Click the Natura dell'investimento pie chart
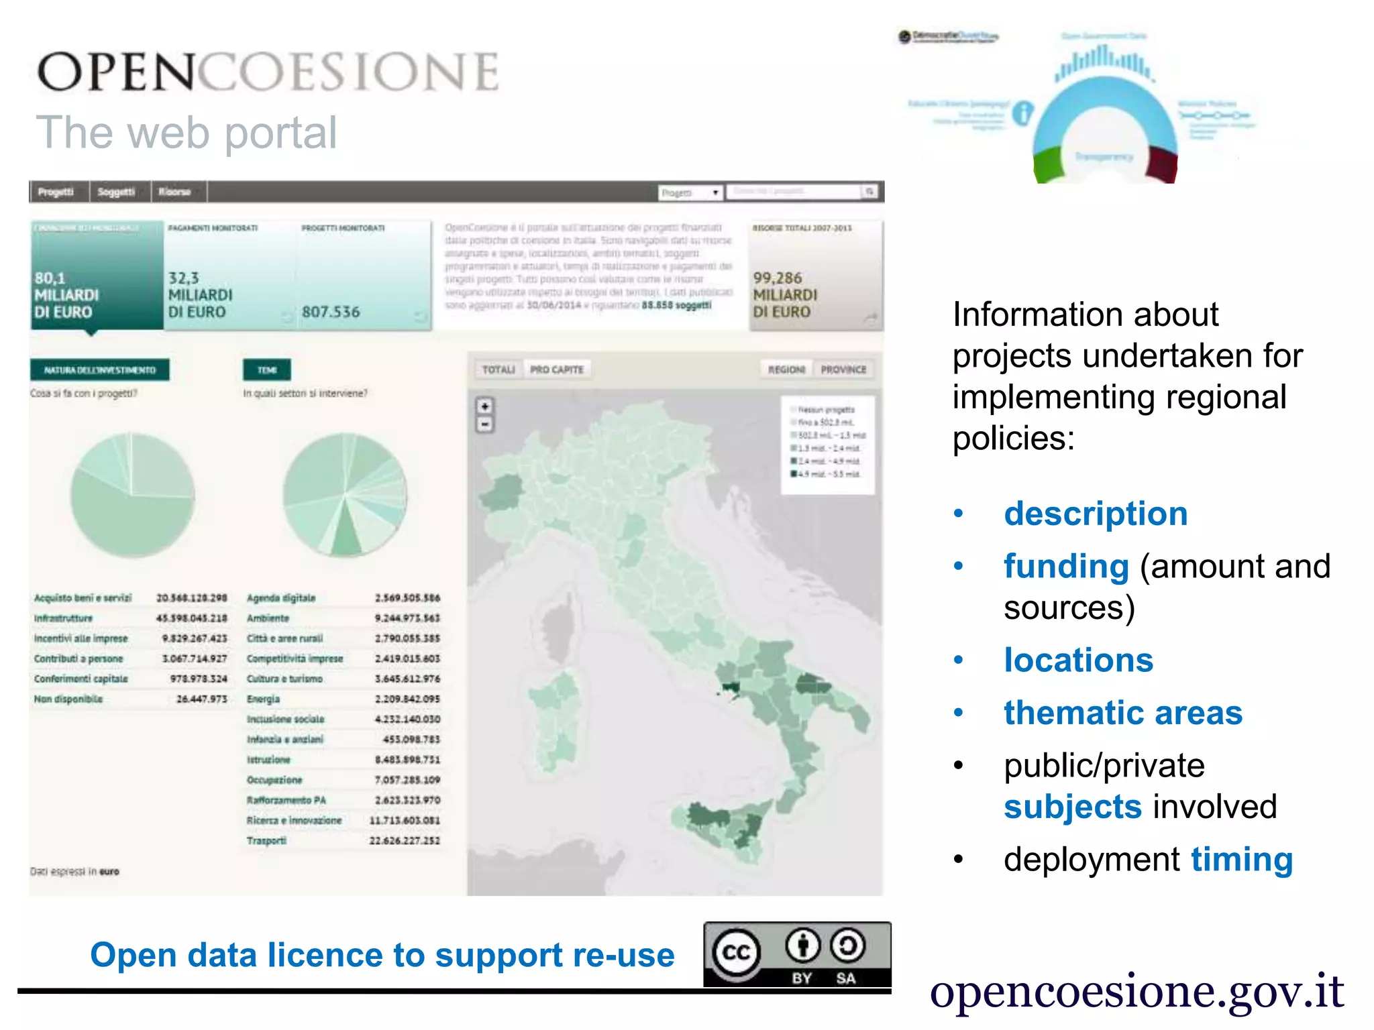This screenshot has width=1374, height=1030. 132,495
